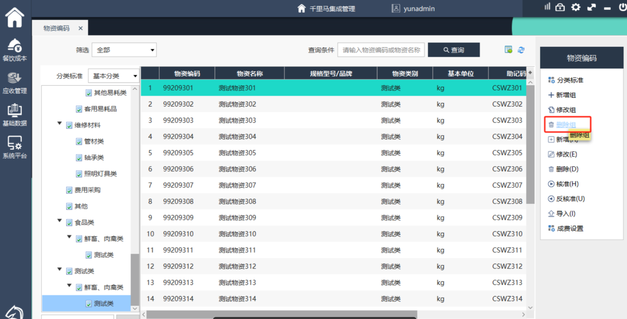Click the export table icon near refresh
Screen dimensions: 627x319
(x=508, y=50)
